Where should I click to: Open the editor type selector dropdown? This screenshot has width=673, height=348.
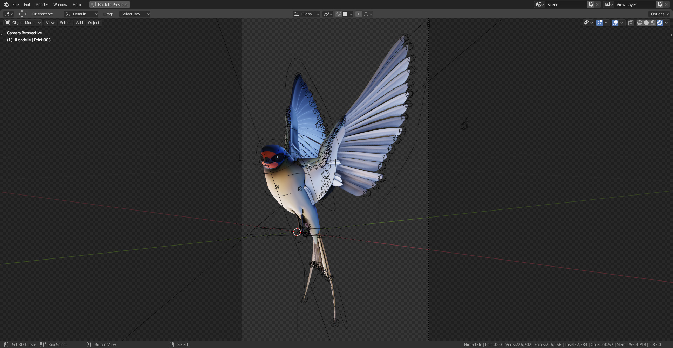click(x=8, y=14)
